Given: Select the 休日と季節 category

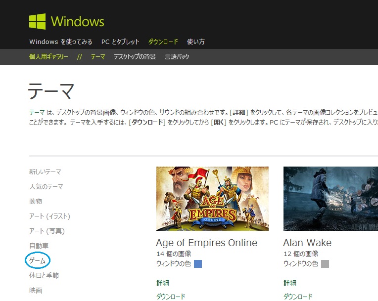Looking at the screenshot, I should tap(44, 275).
